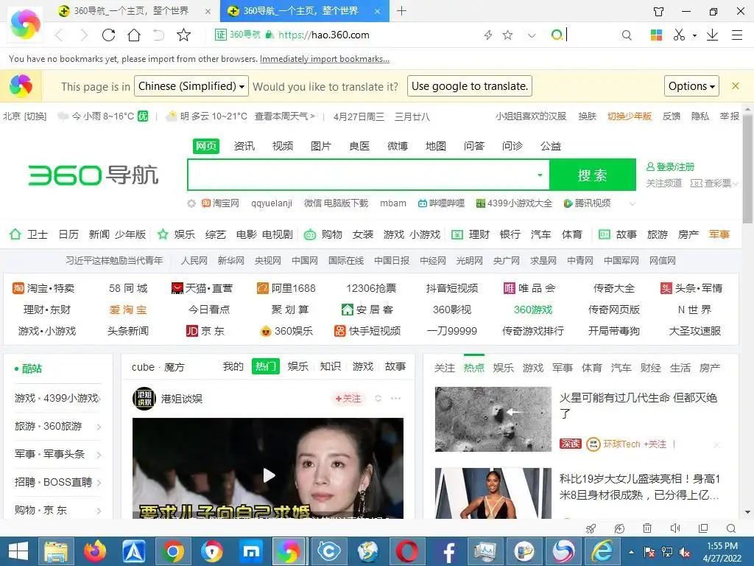The image size is (754, 566).
Task: Click the undo close tab arrow icon
Action: pos(159,35)
